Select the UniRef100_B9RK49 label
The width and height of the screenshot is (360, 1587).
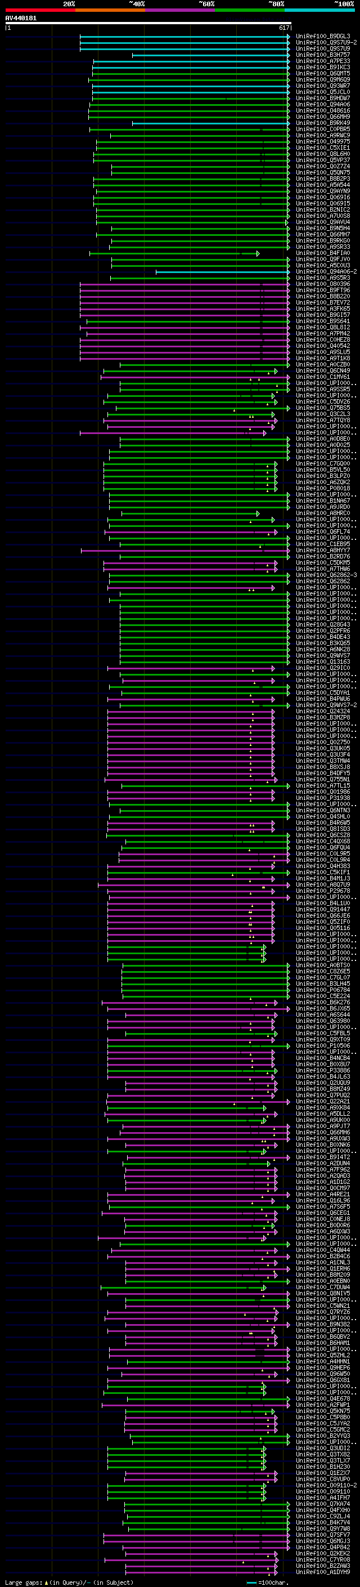point(323,123)
